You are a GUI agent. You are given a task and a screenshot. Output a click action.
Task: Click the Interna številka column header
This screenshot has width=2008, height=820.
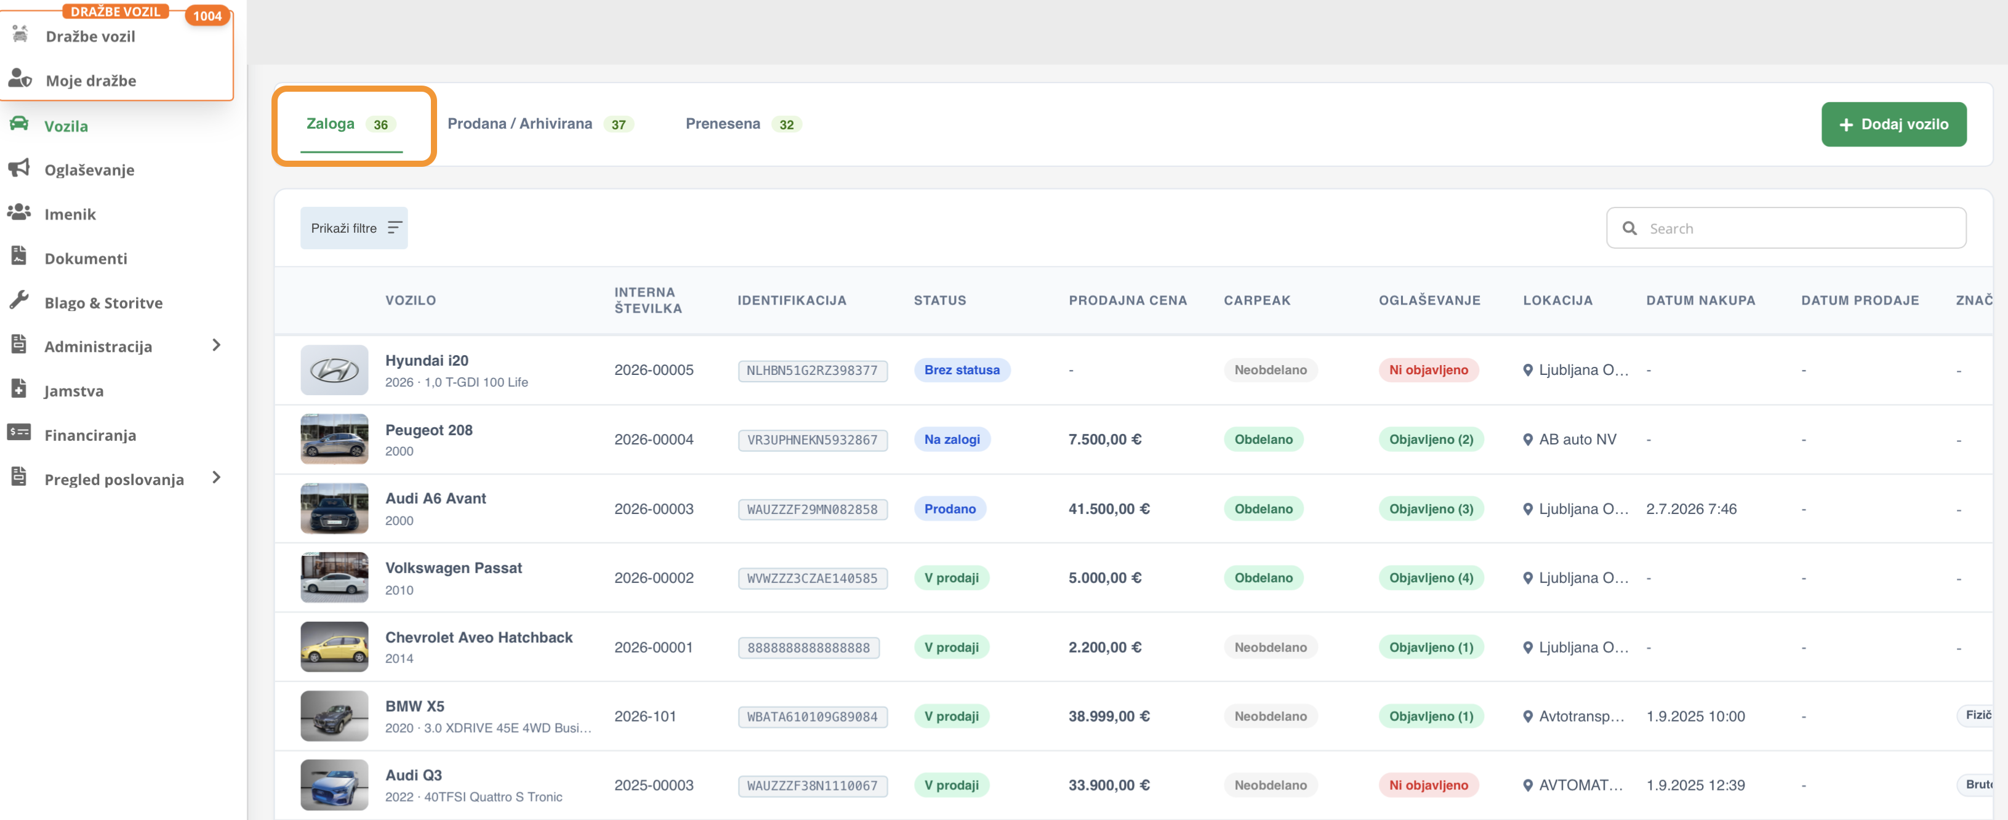point(648,300)
